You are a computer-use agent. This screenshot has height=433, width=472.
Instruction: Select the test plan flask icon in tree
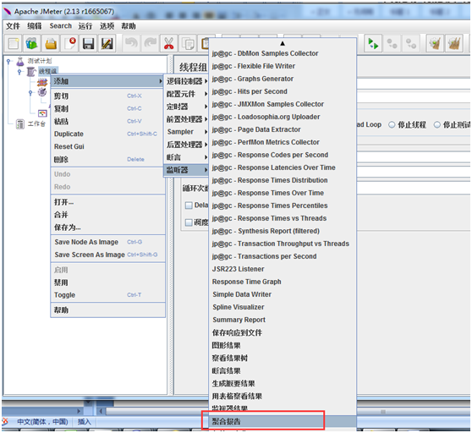tap(20, 61)
